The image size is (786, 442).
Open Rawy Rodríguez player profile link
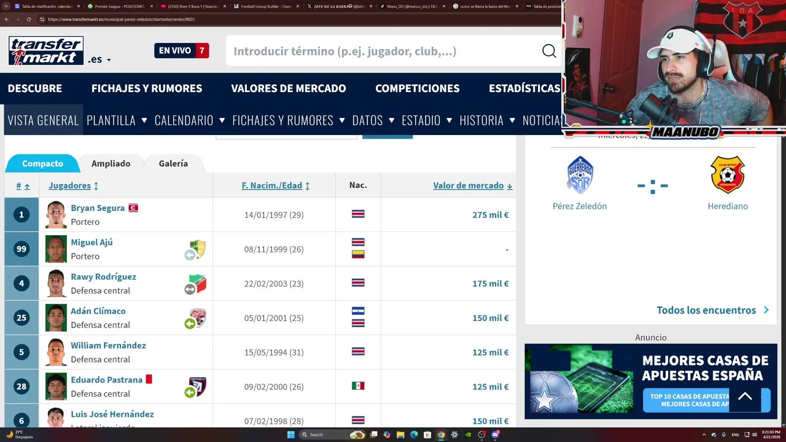[x=103, y=277]
